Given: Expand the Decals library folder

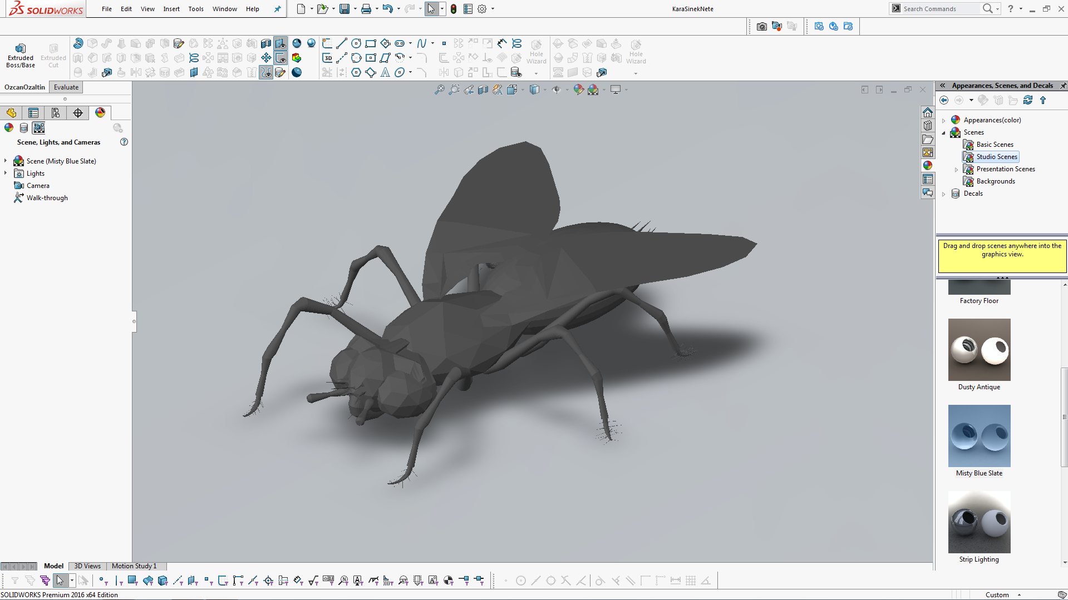Looking at the screenshot, I should (944, 194).
